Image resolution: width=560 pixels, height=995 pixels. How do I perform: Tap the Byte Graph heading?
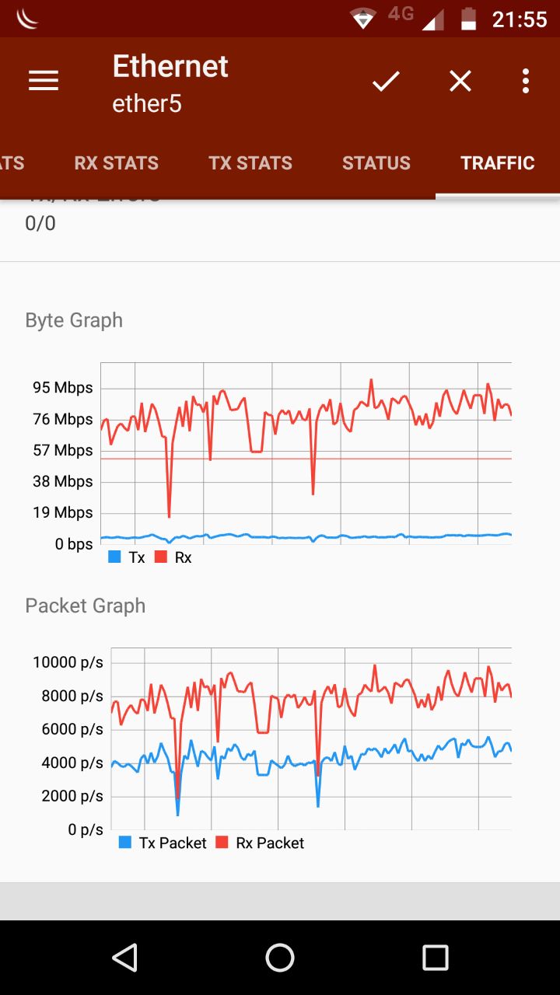click(74, 320)
